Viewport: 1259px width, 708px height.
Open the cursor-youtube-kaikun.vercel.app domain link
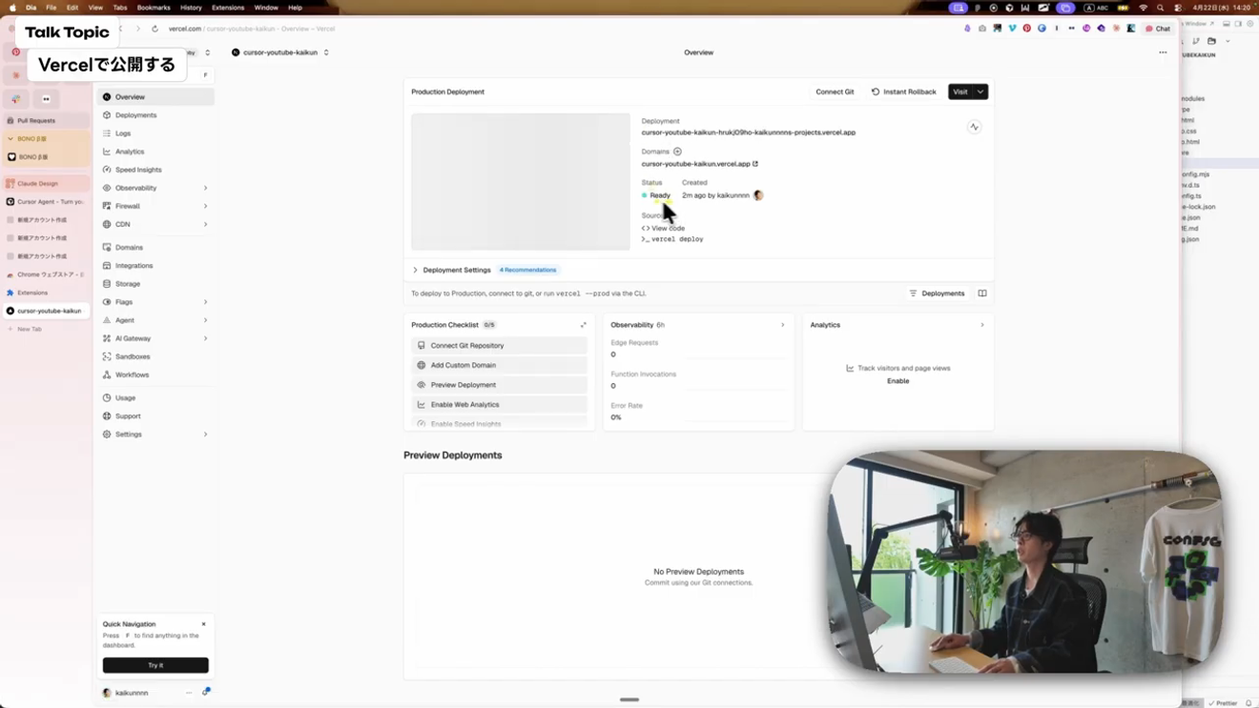[x=700, y=164]
